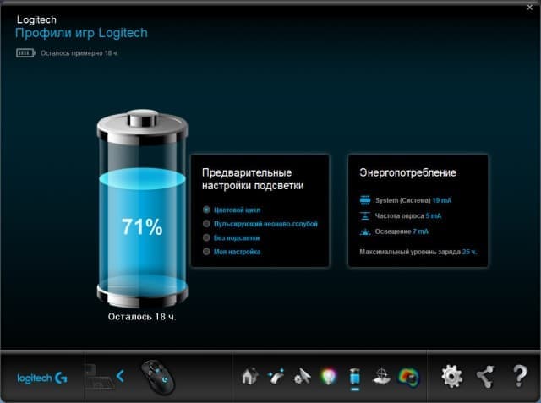Click 'Осталось примерно 18 ч.' status text

(x=79, y=53)
